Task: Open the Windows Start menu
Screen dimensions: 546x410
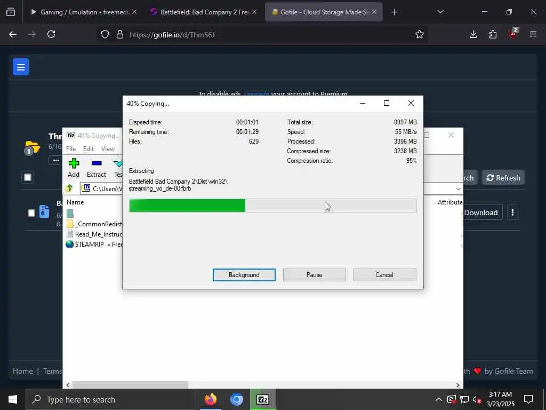Action: [13, 399]
